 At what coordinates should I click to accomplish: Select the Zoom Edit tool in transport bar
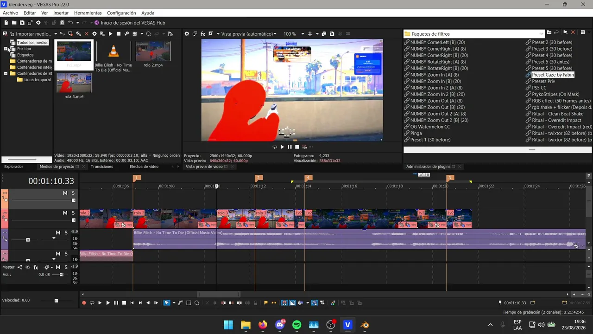coord(197,303)
